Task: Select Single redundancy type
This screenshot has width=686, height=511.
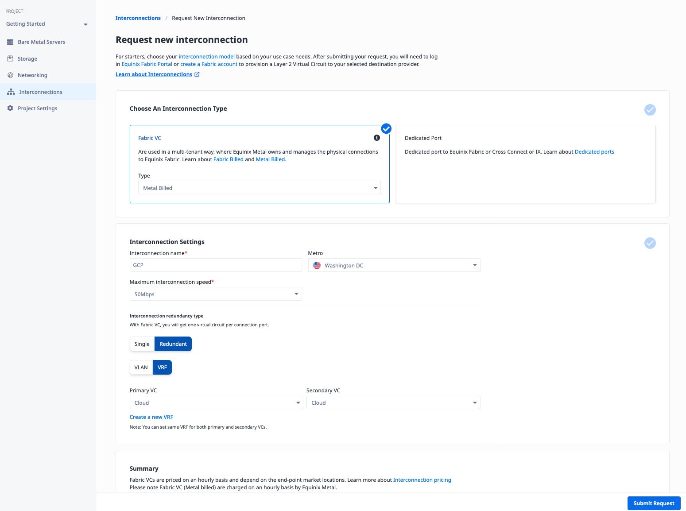Action: point(142,344)
